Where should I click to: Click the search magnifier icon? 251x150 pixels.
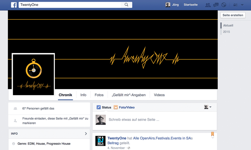coord(127,5)
